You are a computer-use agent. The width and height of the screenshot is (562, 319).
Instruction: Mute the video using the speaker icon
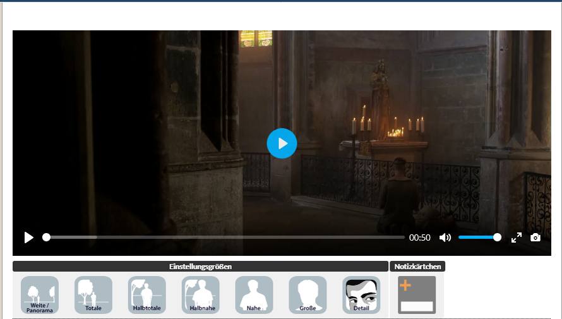point(445,238)
